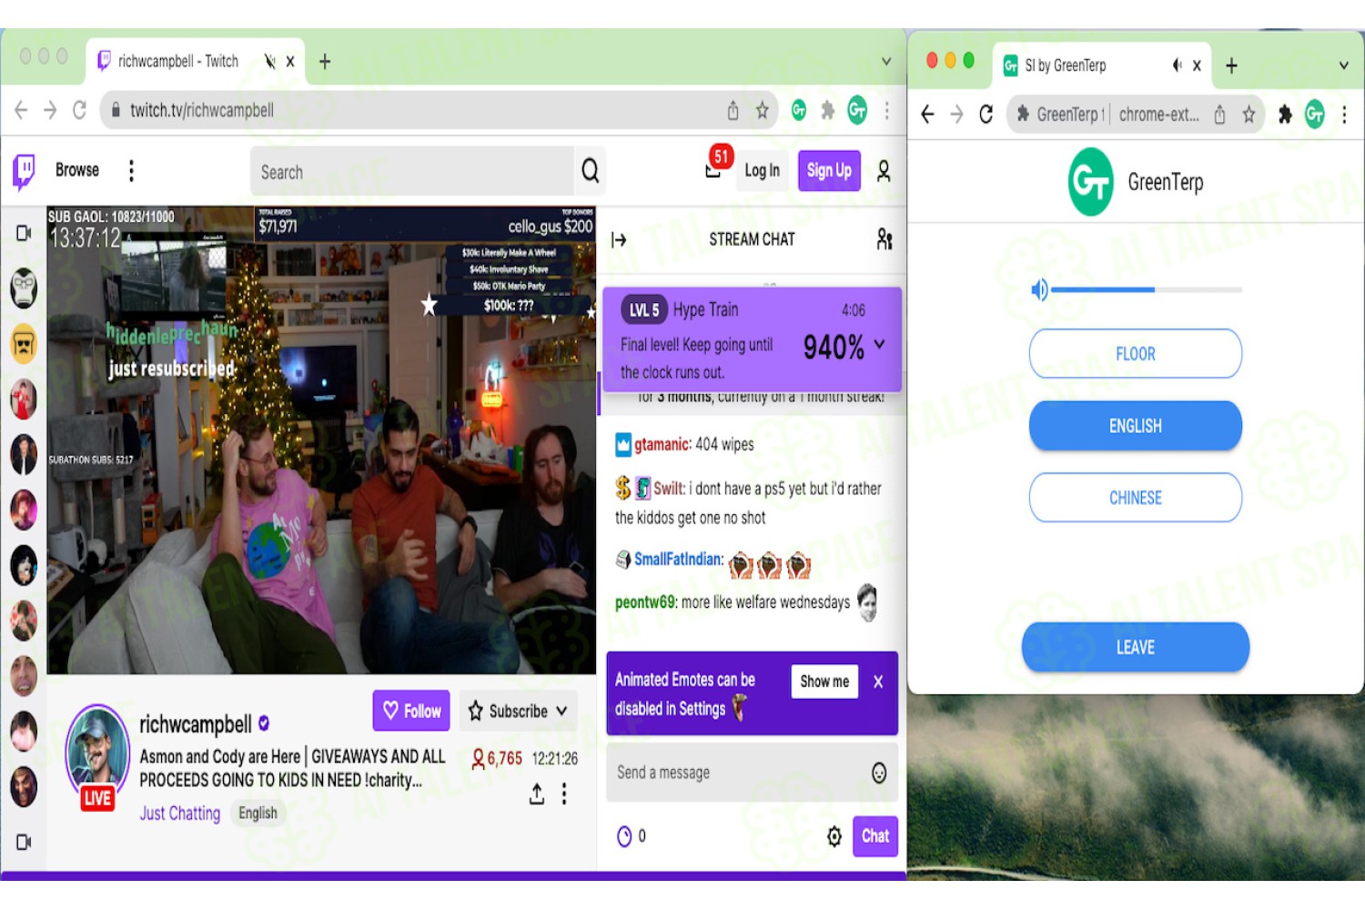
Task: Collapse the stream chat arrow icon
Action: point(620,240)
